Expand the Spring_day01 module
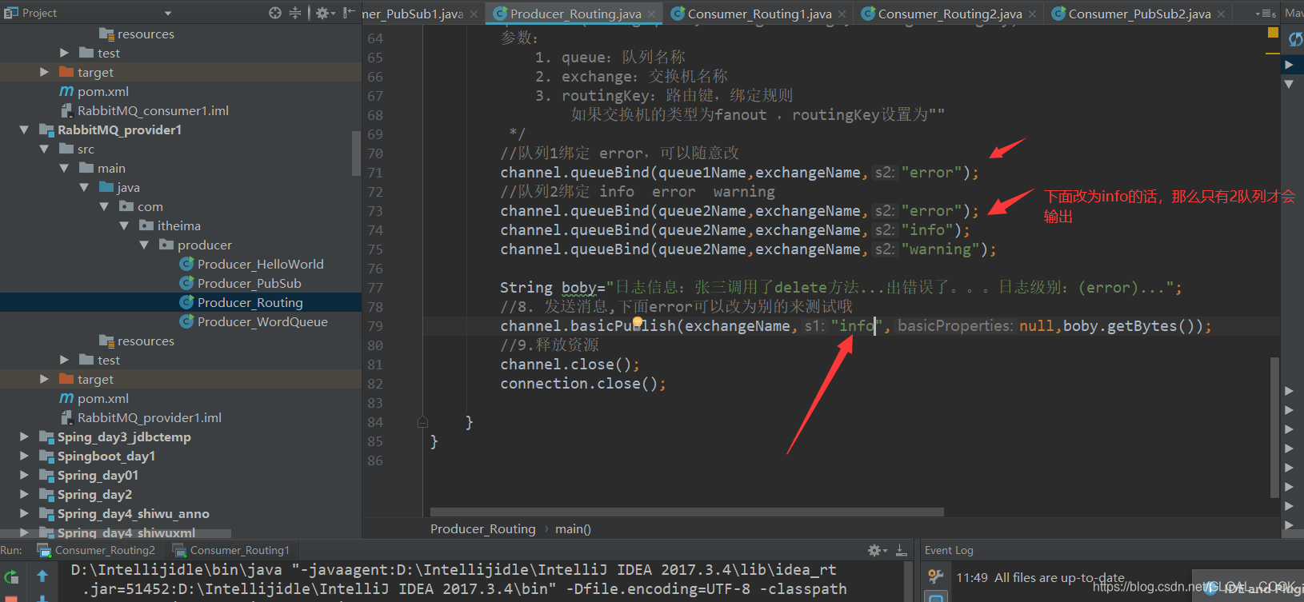This screenshot has width=1304, height=602. (x=24, y=475)
